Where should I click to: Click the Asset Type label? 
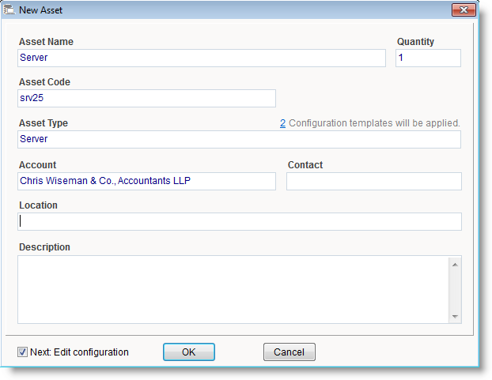pyautogui.click(x=44, y=123)
